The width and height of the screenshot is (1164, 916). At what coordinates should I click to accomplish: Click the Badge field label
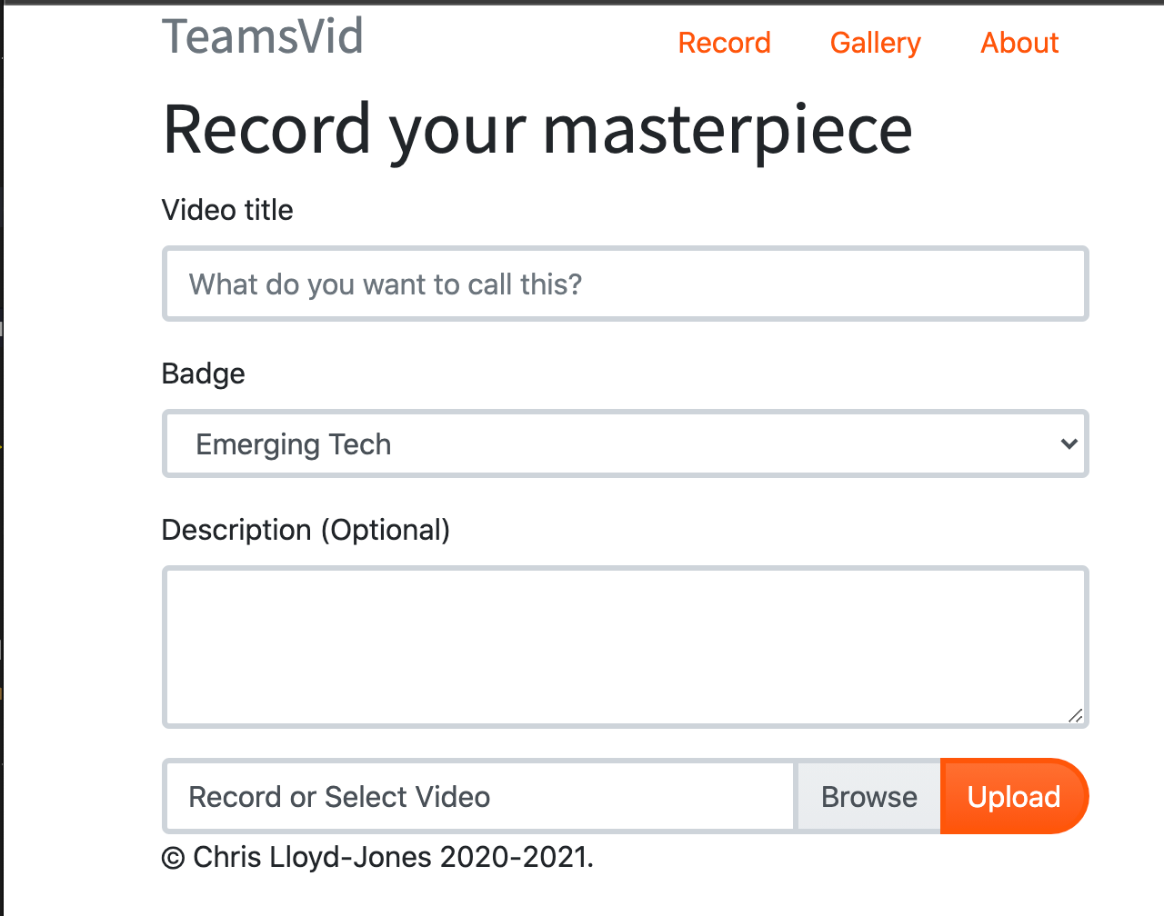tap(204, 373)
